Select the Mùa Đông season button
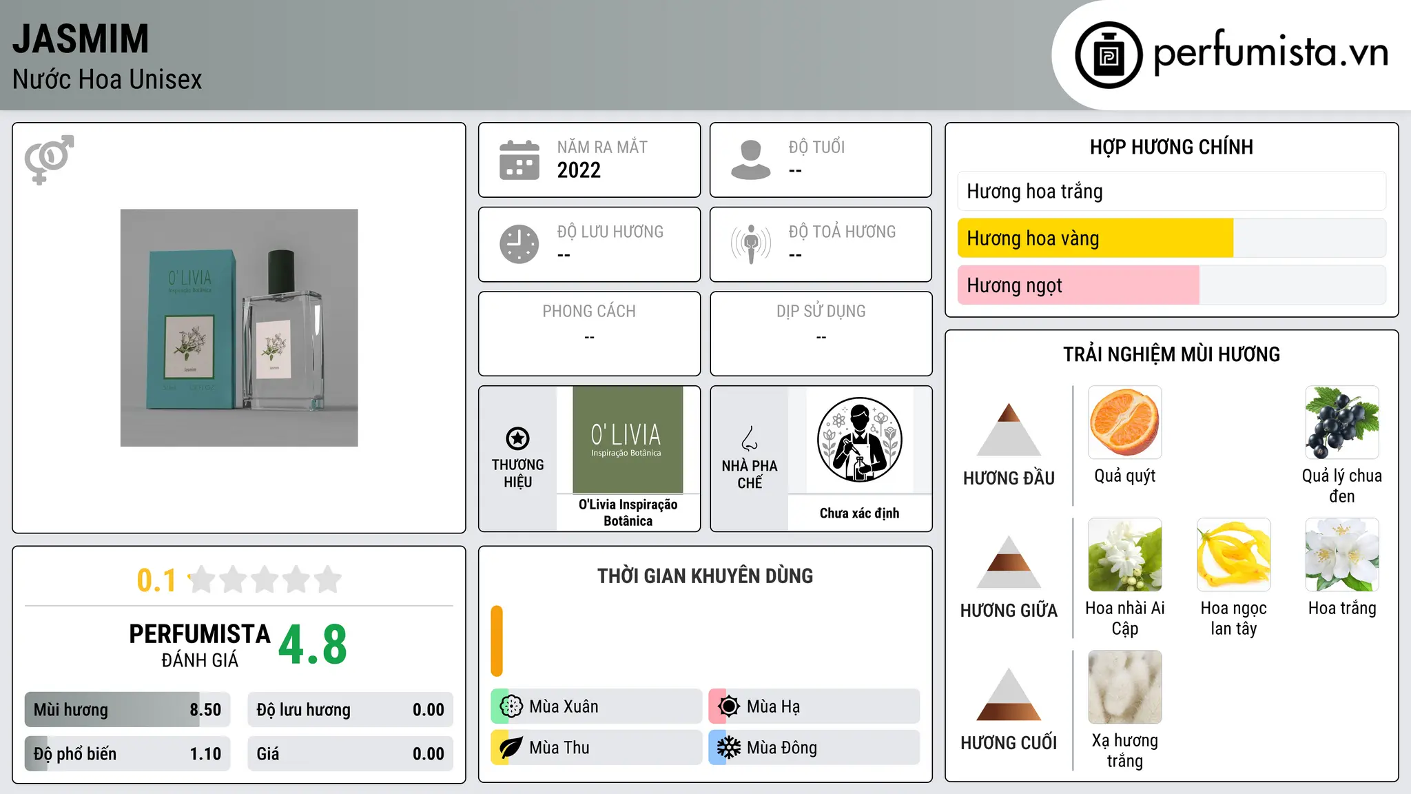The width and height of the screenshot is (1411, 794). click(x=814, y=748)
